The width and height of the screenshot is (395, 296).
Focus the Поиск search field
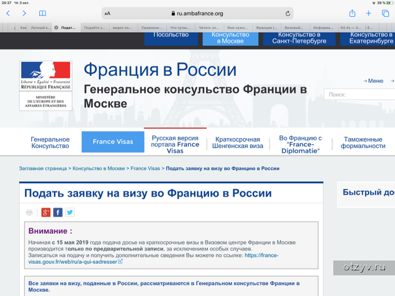(x=360, y=94)
